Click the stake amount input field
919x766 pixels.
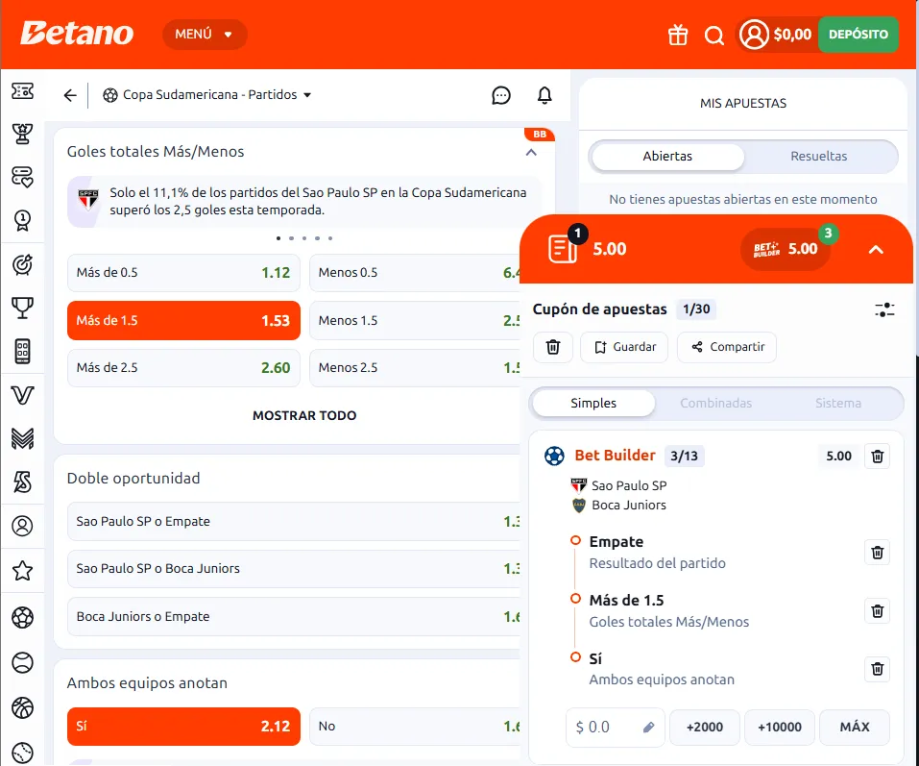tap(615, 728)
